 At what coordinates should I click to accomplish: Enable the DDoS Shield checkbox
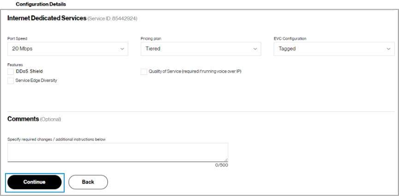point(11,72)
